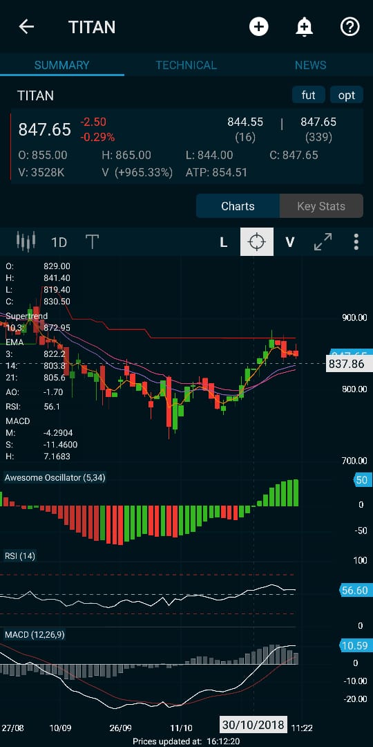
Task: Select the ATP: 854.51 value
Action: coord(216,172)
